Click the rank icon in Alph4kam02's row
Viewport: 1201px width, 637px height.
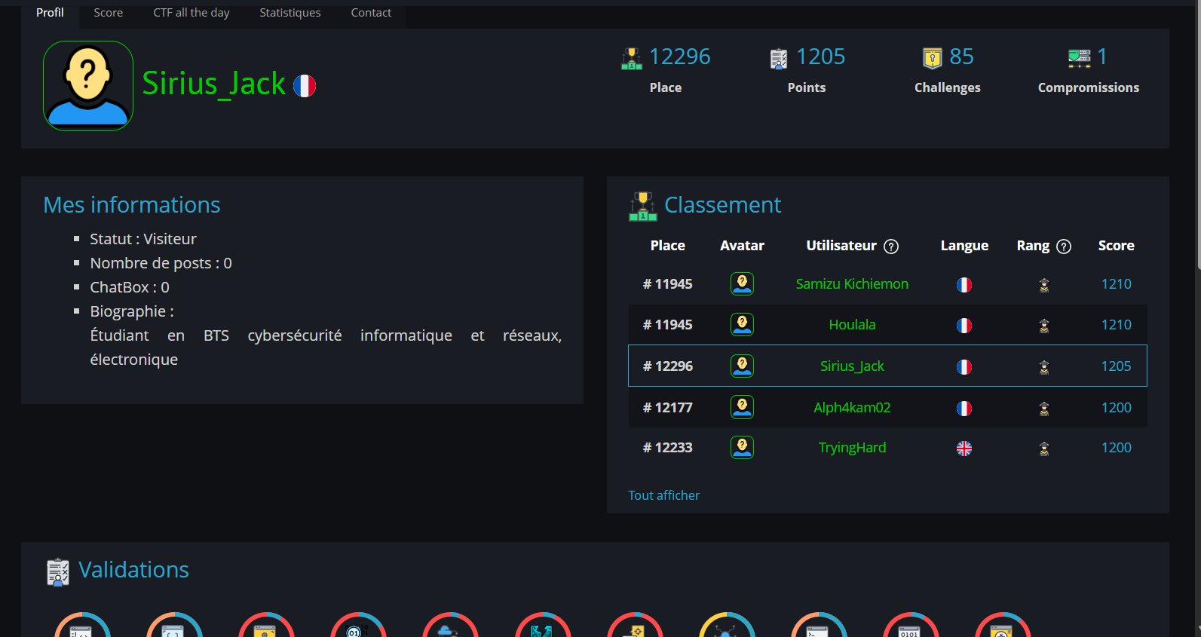coord(1044,409)
